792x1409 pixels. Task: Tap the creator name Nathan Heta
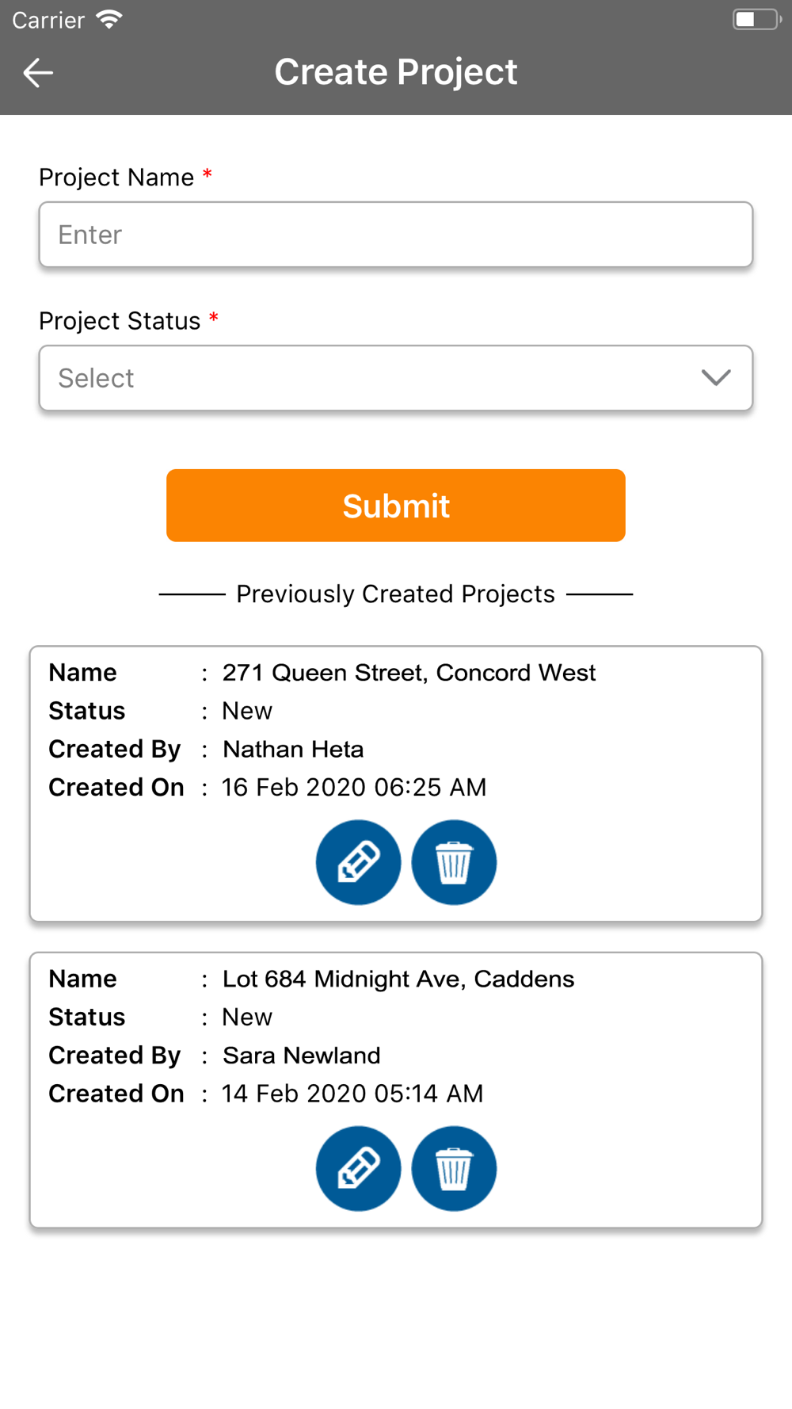click(293, 749)
